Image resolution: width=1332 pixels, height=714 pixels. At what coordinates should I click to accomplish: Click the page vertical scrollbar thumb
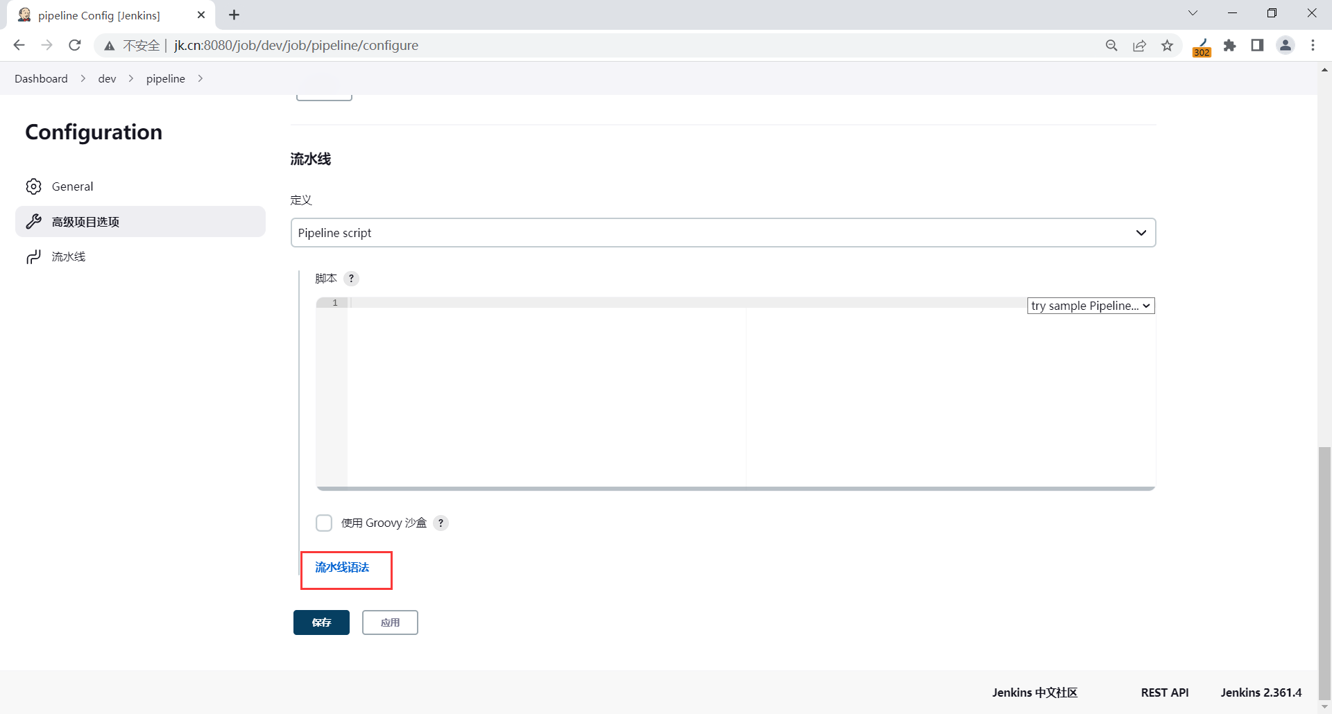coord(1324,573)
